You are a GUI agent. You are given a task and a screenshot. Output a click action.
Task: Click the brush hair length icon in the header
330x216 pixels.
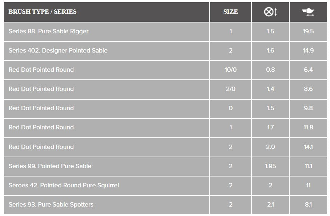(308, 12)
